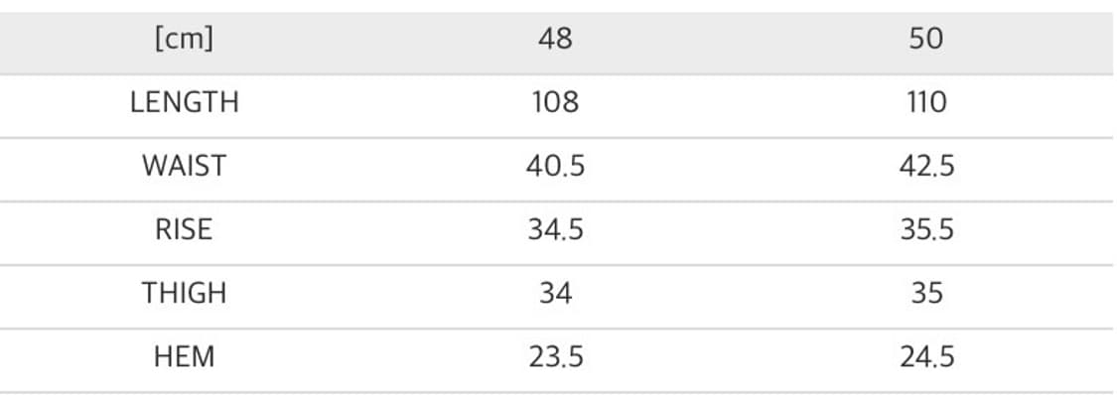Image resolution: width=1117 pixels, height=398 pixels.
Task: Select hem value 24.5 for size 50
Action: click(x=925, y=356)
